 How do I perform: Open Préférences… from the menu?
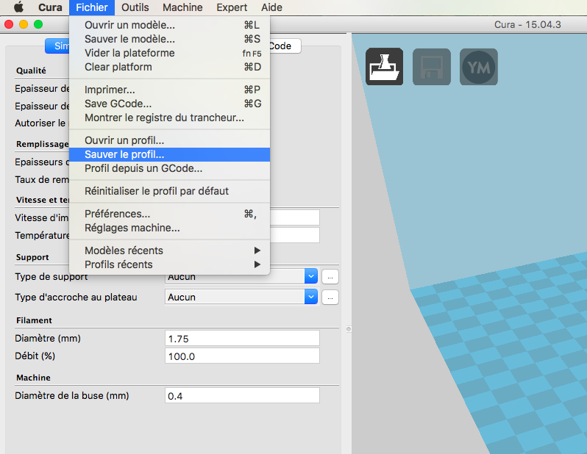coord(170,214)
